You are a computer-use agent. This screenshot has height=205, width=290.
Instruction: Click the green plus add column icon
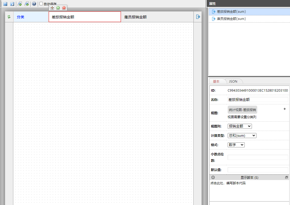(58, 8)
